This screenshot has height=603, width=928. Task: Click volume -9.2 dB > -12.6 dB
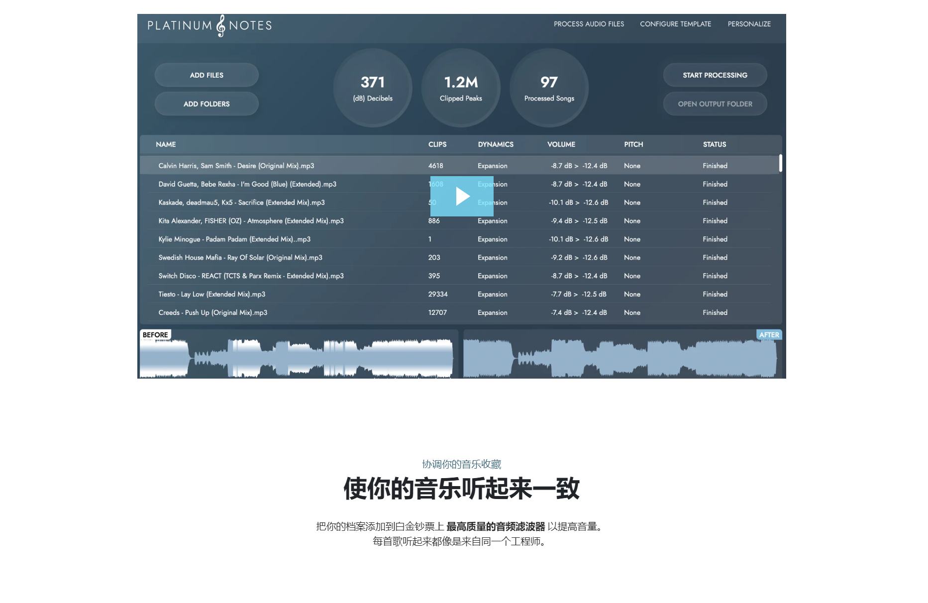579,258
